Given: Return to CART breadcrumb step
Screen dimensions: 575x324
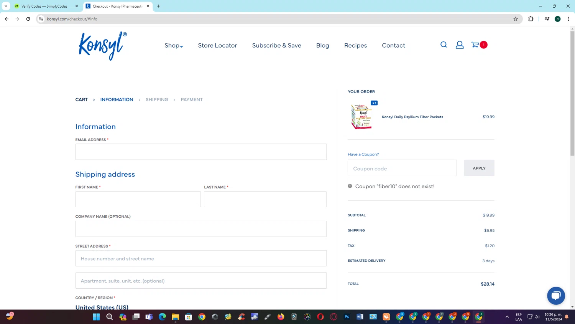Looking at the screenshot, I should click(81, 99).
